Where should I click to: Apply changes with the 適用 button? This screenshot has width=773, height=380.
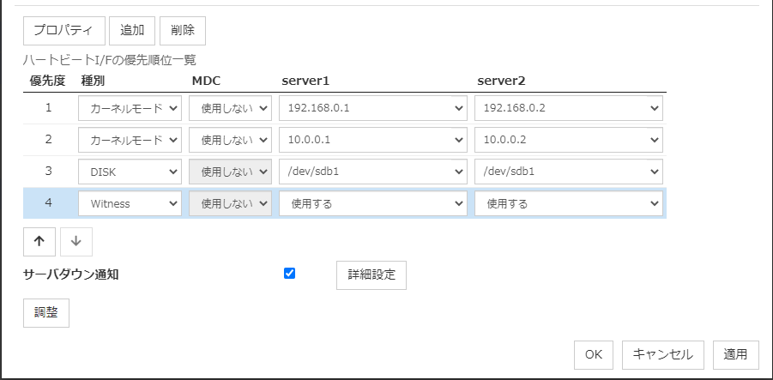click(x=735, y=354)
